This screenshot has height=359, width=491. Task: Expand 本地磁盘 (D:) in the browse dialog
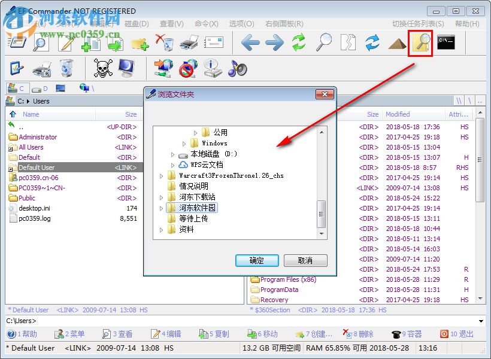coord(172,153)
